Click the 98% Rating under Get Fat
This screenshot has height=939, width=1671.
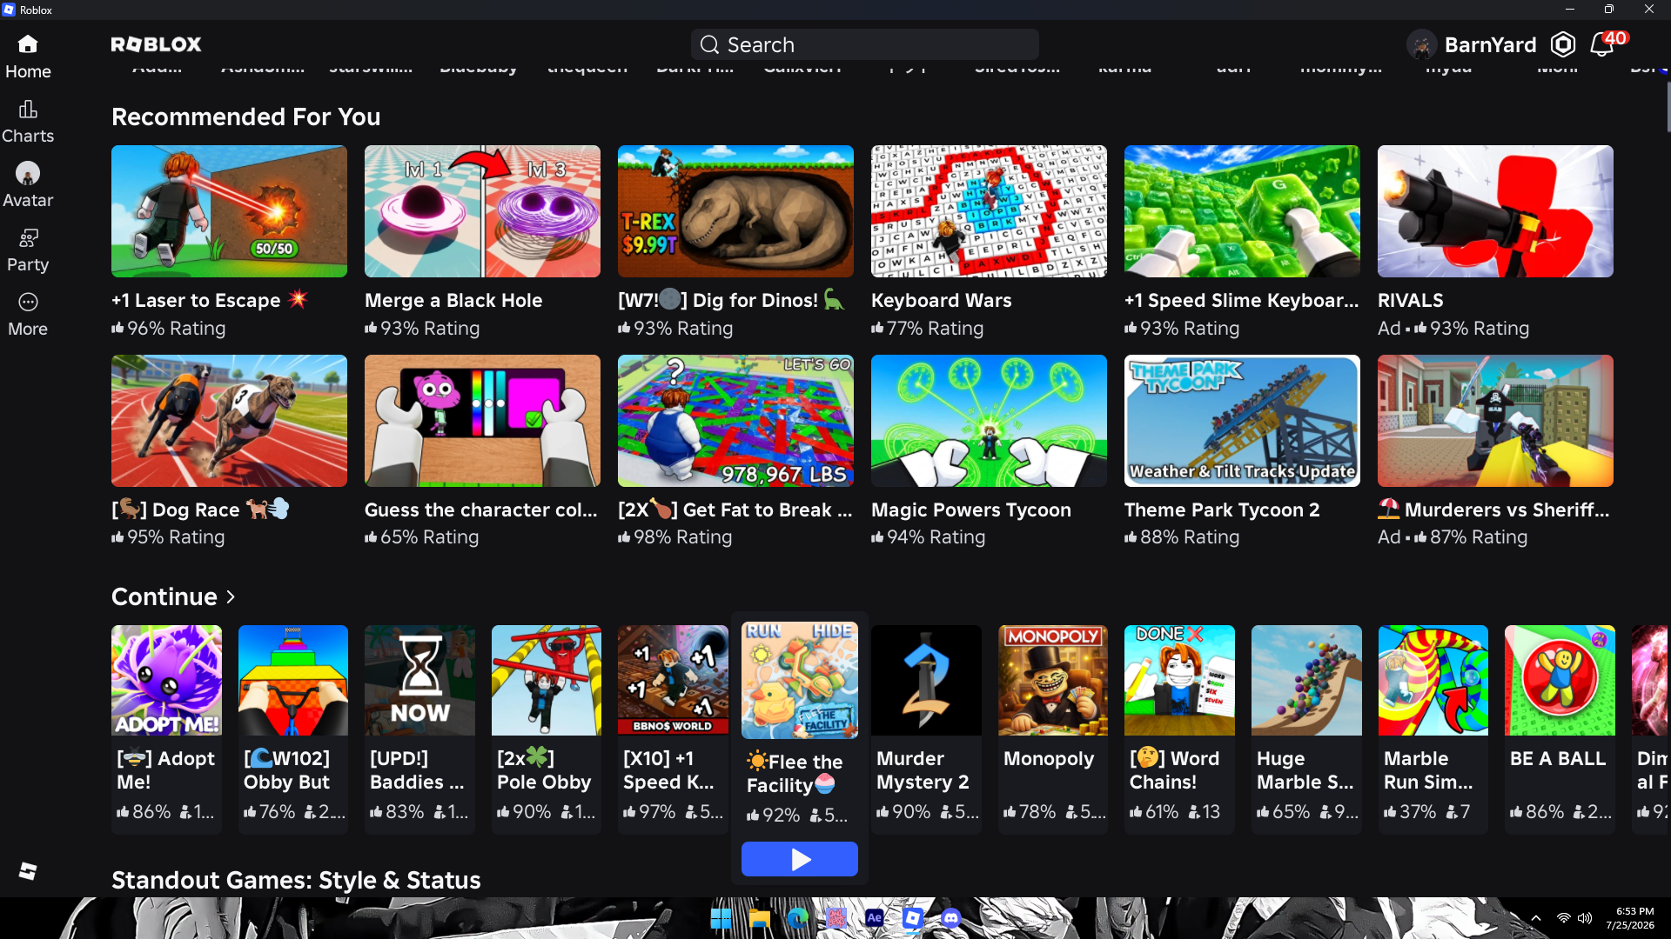(x=675, y=537)
